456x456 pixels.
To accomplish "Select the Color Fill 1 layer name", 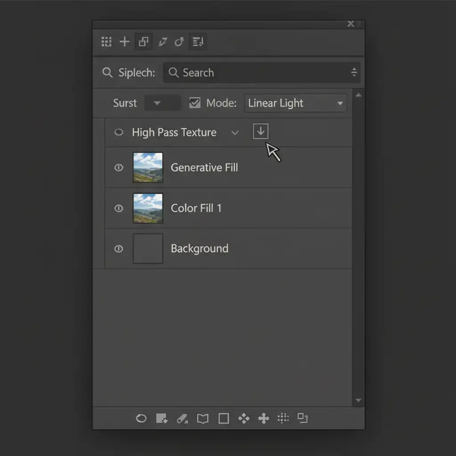I will point(196,208).
